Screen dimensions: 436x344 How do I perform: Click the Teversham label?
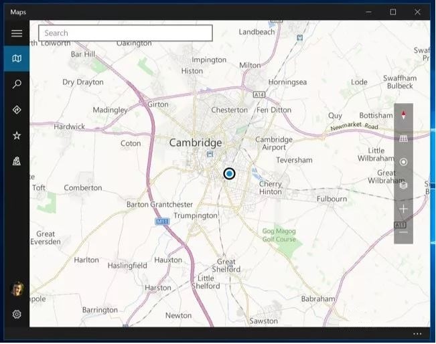[x=294, y=160]
